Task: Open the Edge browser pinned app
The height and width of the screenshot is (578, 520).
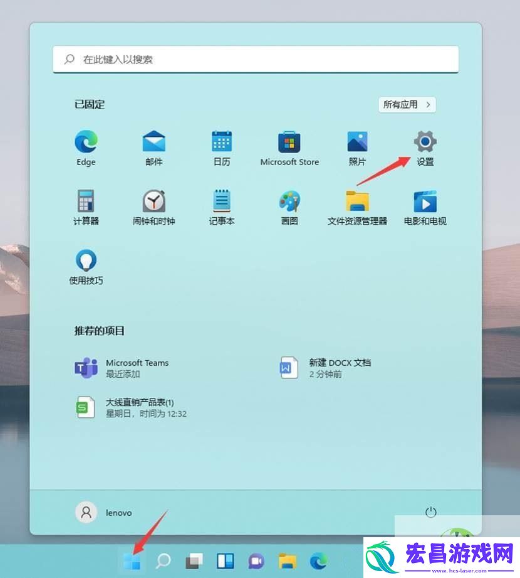Action: pos(86,148)
